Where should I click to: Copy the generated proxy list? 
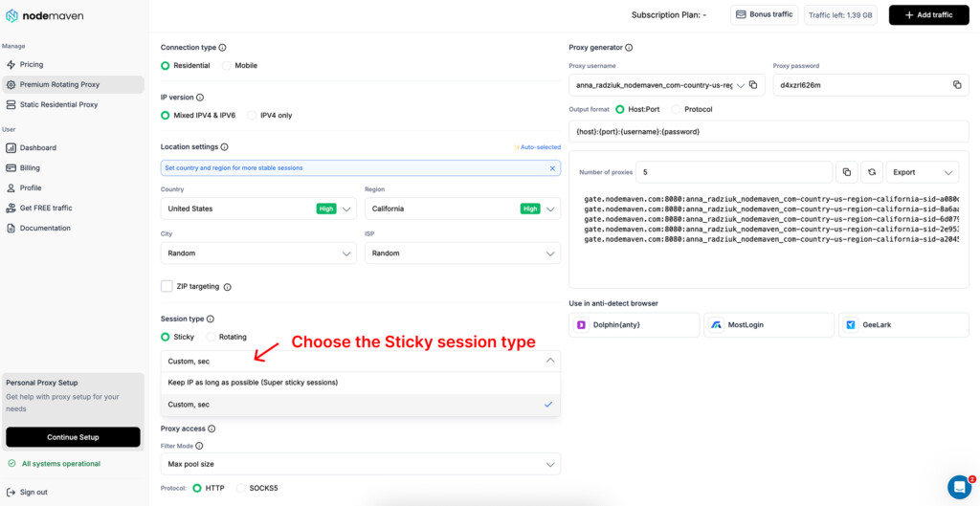846,172
